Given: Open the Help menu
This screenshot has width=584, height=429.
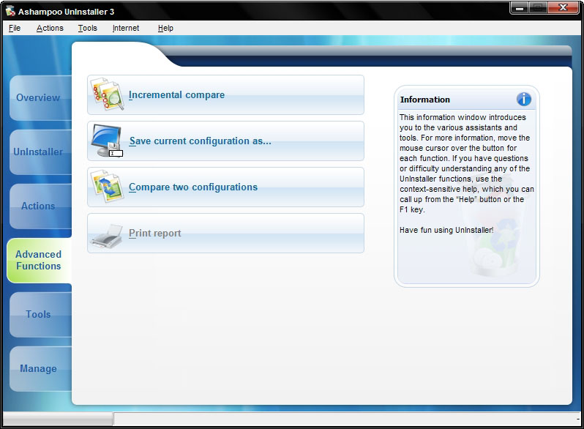Looking at the screenshot, I should coord(165,28).
